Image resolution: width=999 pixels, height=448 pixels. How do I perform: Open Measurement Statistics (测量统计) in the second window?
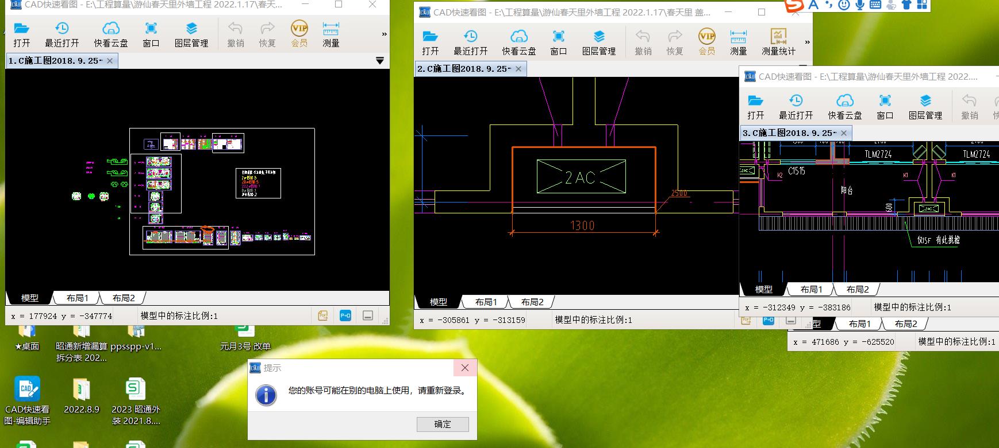[778, 42]
